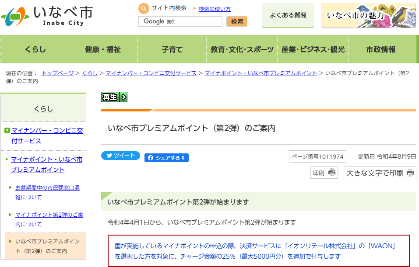This screenshot has height=267, width=419.
Task: Click マイナンバー・コンビニ交付サービス breadcrumb link
Action: coord(151,73)
